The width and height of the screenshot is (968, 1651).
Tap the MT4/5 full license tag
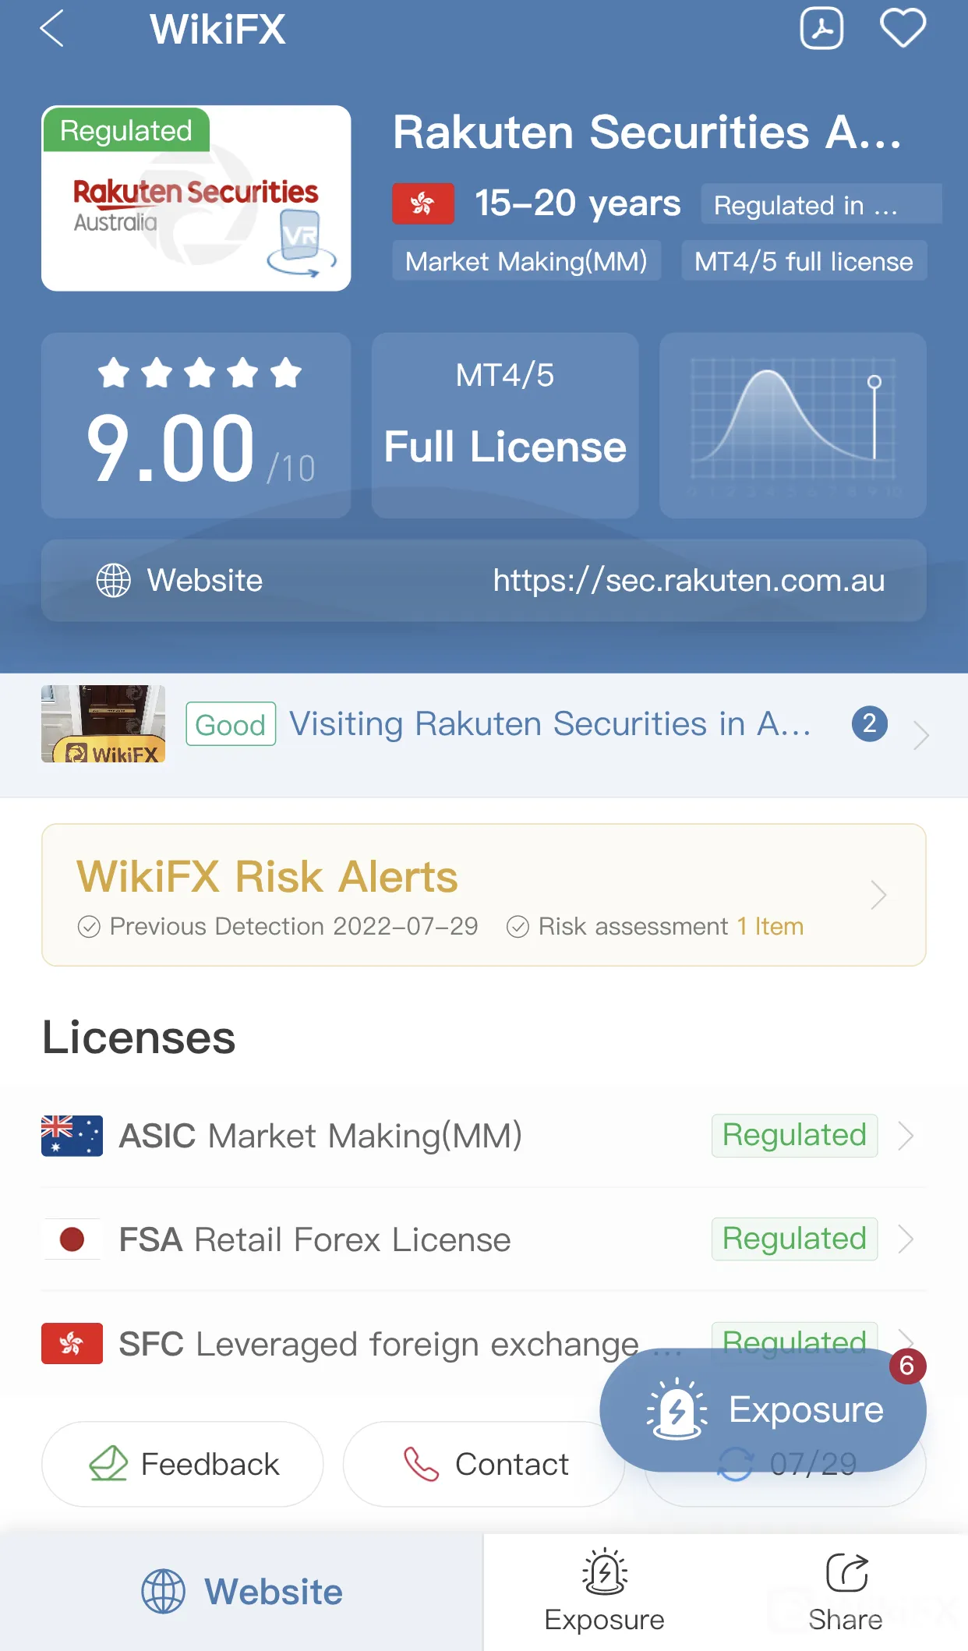[804, 261]
